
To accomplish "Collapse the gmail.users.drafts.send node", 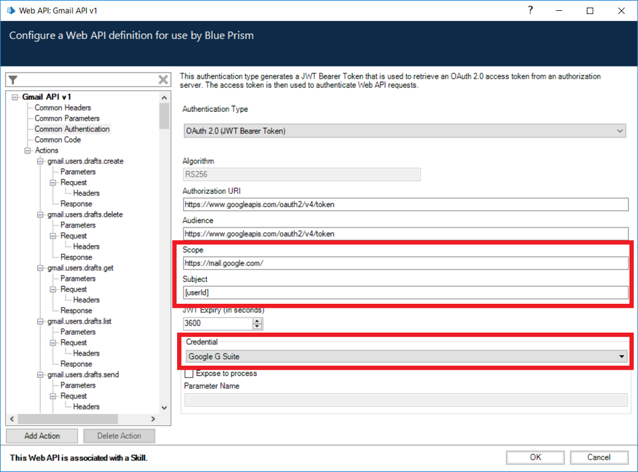I will [x=40, y=375].
